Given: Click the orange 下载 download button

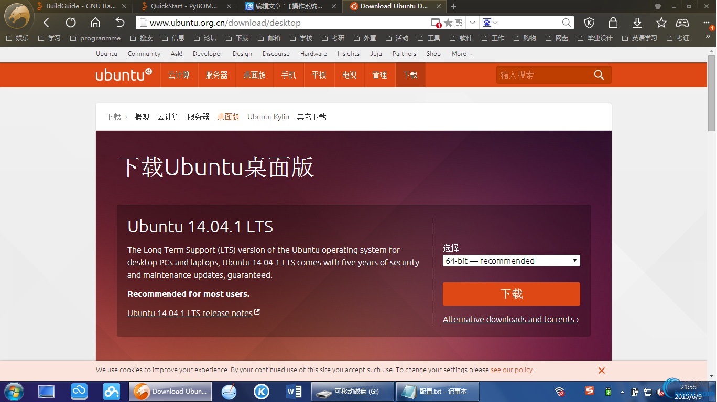Looking at the screenshot, I should click(511, 294).
